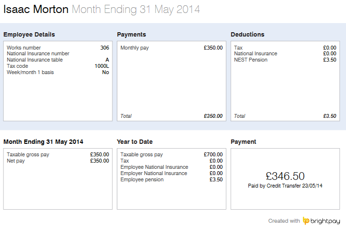Click the Deductions section heading
Viewport: 346px width, 227px height.
point(247,35)
